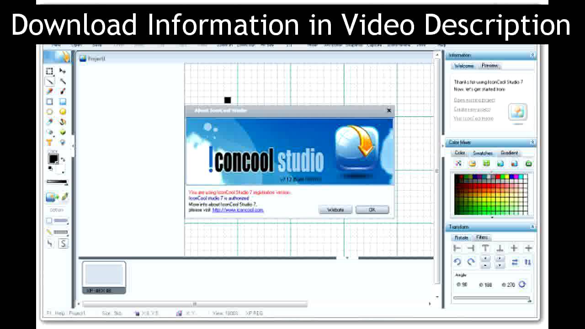
Task: Select the Ellipse shape tool
Action: point(49,111)
